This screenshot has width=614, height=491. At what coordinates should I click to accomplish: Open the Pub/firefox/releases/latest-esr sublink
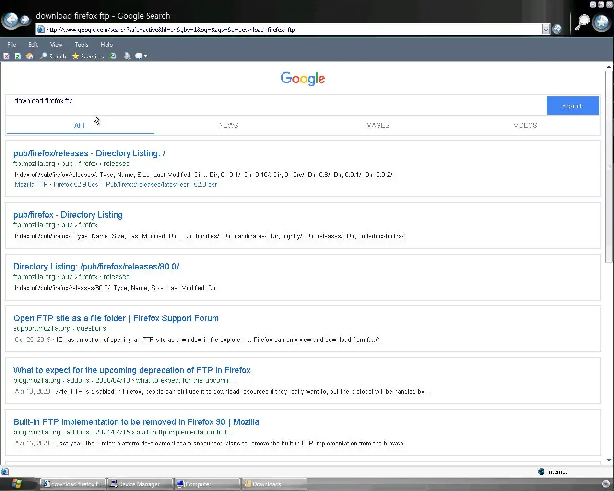point(147,184)
